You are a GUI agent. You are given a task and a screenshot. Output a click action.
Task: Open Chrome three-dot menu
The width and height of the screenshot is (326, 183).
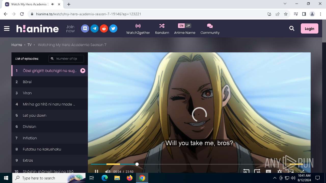coord(320,14)
